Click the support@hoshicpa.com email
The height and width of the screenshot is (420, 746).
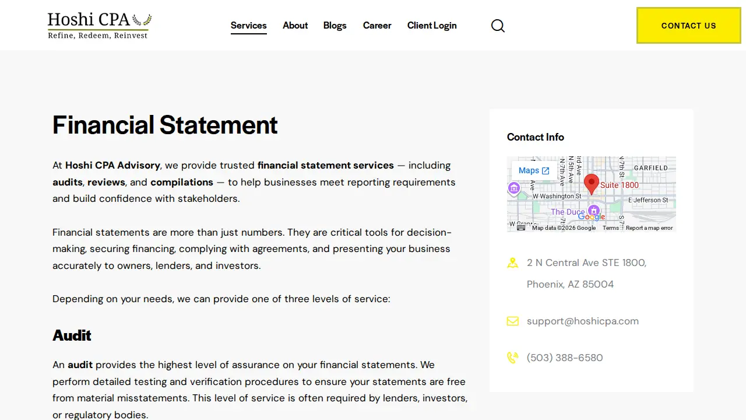(x=583, y=321)
